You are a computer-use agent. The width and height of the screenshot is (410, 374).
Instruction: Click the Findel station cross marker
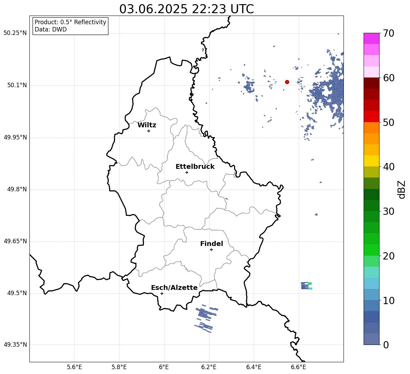211,250
